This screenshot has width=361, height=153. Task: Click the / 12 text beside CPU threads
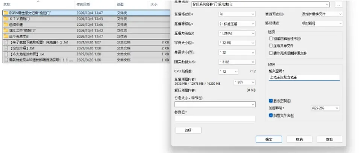pyautogui.click(x=253, y=72)
